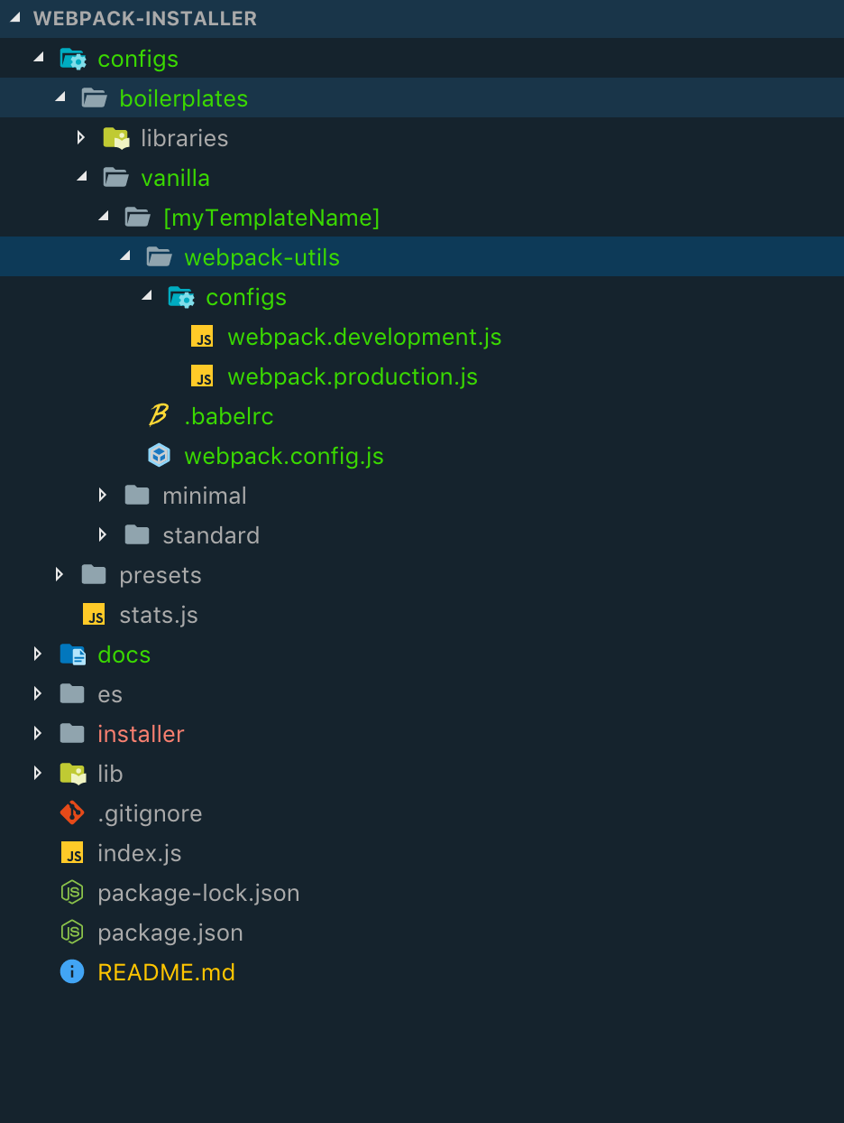This screenshot has width=844, height=1123.
Task: Select the minimal folder label
Action: pyautogui.click(x=205, y=496)
